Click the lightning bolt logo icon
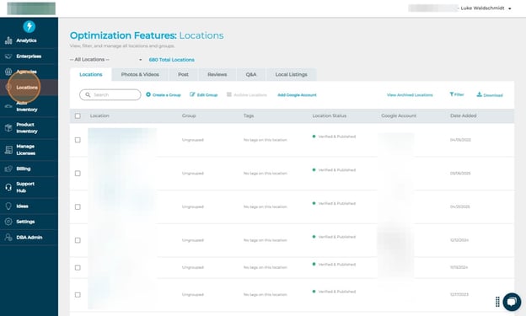Viewport: 526px width, 316px height. pyautogui.click(x=30, y=26)
